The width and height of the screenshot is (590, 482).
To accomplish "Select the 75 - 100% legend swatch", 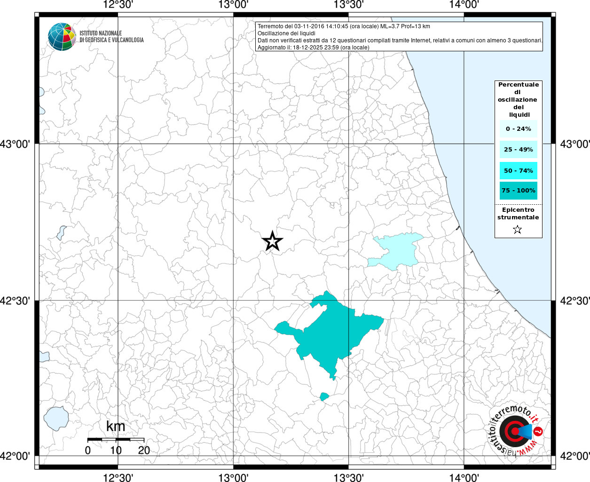I will (x=519, y=191).
